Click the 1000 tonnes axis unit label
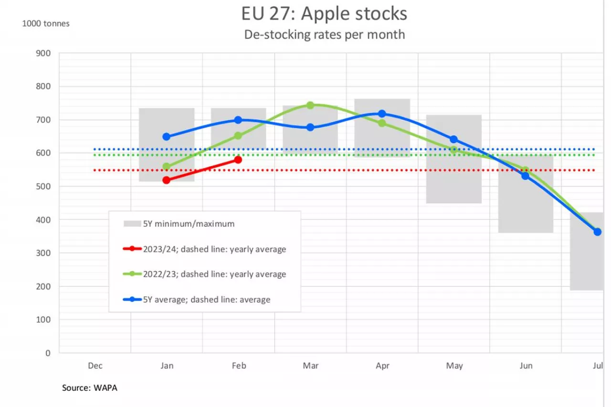 [x=46, y=23]
